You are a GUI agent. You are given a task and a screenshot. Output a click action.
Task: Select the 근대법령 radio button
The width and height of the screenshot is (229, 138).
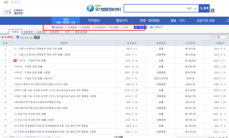(80, 27)
